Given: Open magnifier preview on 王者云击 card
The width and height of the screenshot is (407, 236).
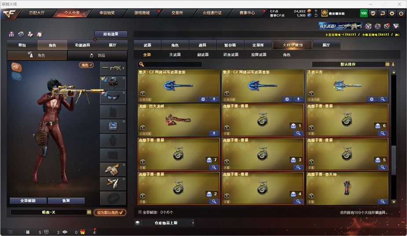Looking at the screenshot, I should pyautogui.click(x=382, y=99).
